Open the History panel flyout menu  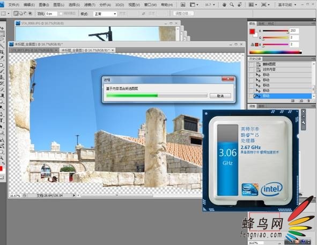[x=313, y=59]
